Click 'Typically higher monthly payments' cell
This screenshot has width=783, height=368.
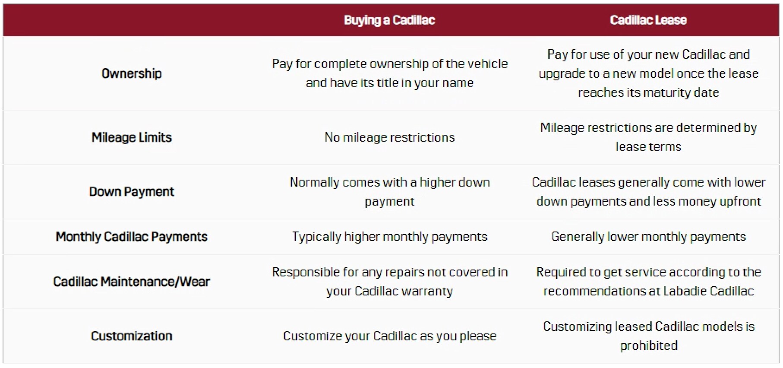(389, 237)
